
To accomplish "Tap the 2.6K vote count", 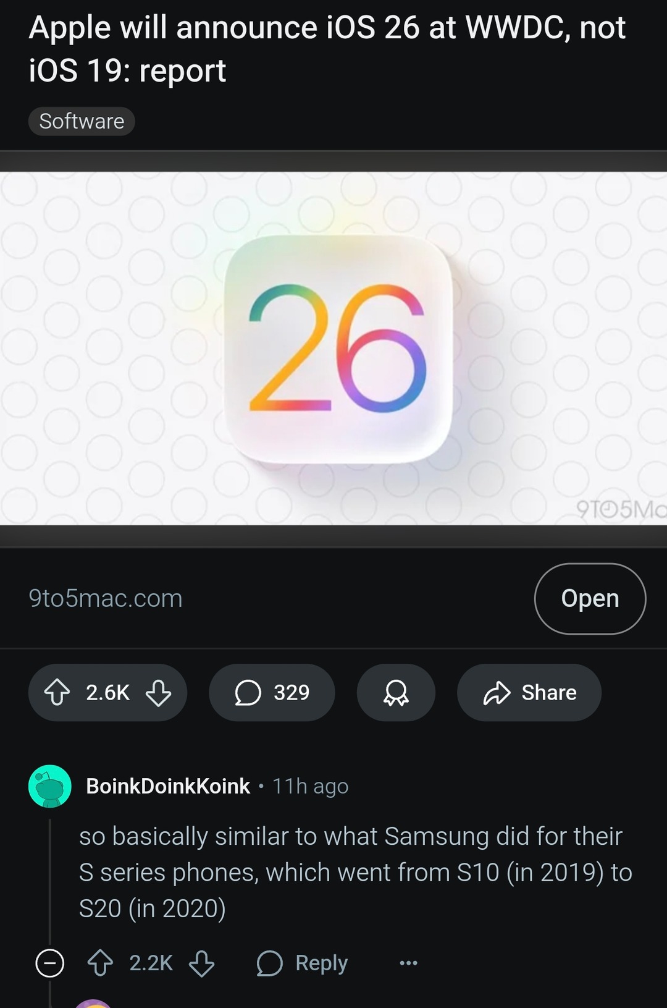I will 108,693.
